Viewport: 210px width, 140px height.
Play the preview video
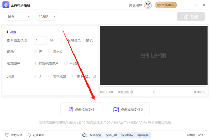[x=154, y=92]
